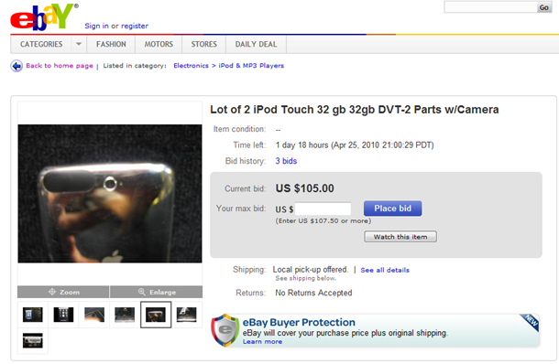Viewport: 559px width, 364px height.
Task: Open the Daily Deal tab
Action: (x=256, y=44)
